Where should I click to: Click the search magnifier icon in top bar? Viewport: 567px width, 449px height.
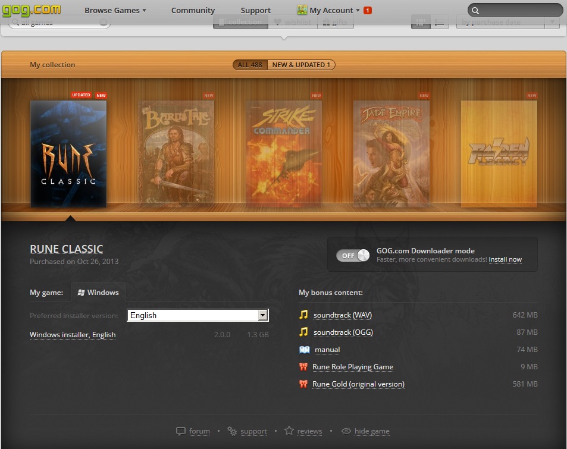pos(475,11)
